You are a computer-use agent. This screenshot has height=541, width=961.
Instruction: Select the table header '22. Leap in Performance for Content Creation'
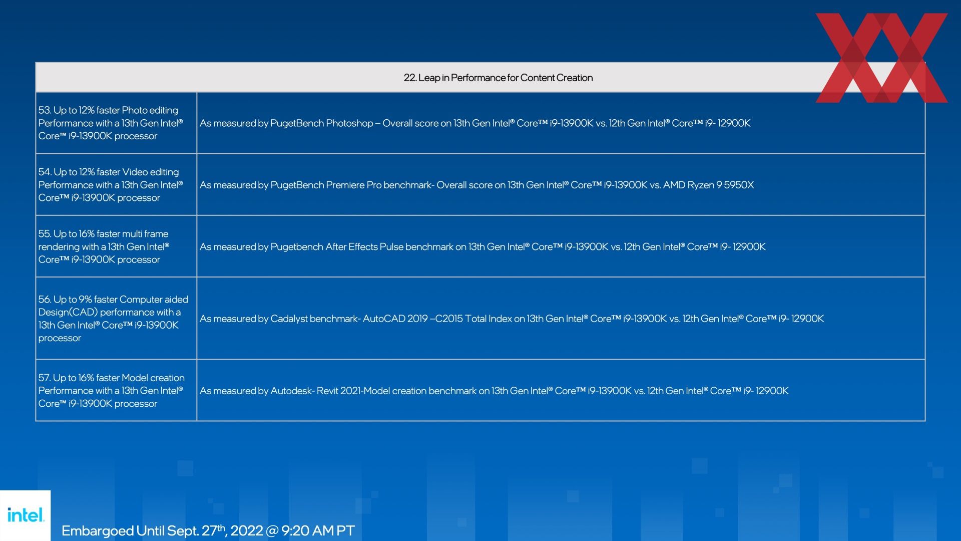(x=498, y=78)
